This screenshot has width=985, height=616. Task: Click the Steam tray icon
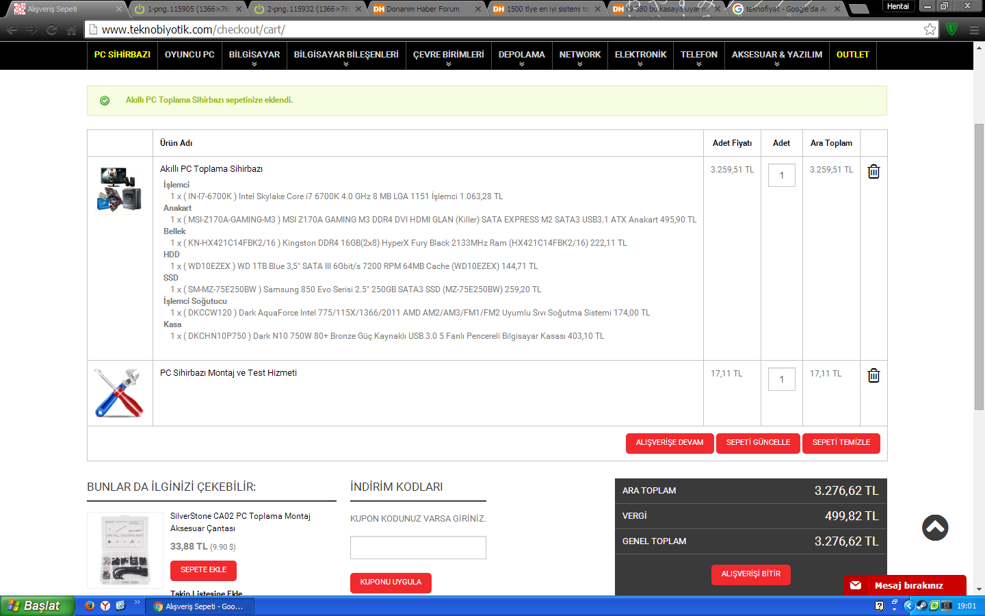click(921, 606)
